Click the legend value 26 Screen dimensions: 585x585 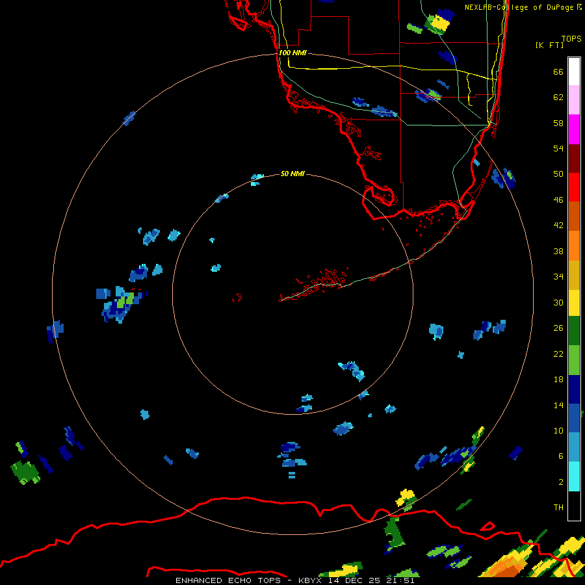click(558, 328)
